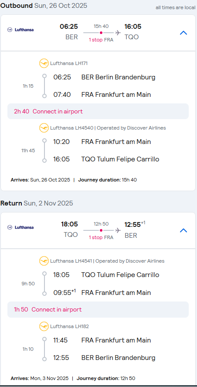Click the pink stop dot on return route

(101, 230)
